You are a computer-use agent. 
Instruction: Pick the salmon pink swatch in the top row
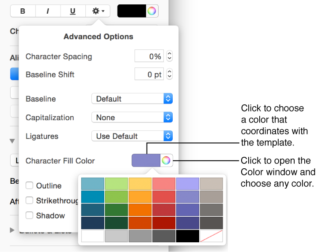point(164,184)
